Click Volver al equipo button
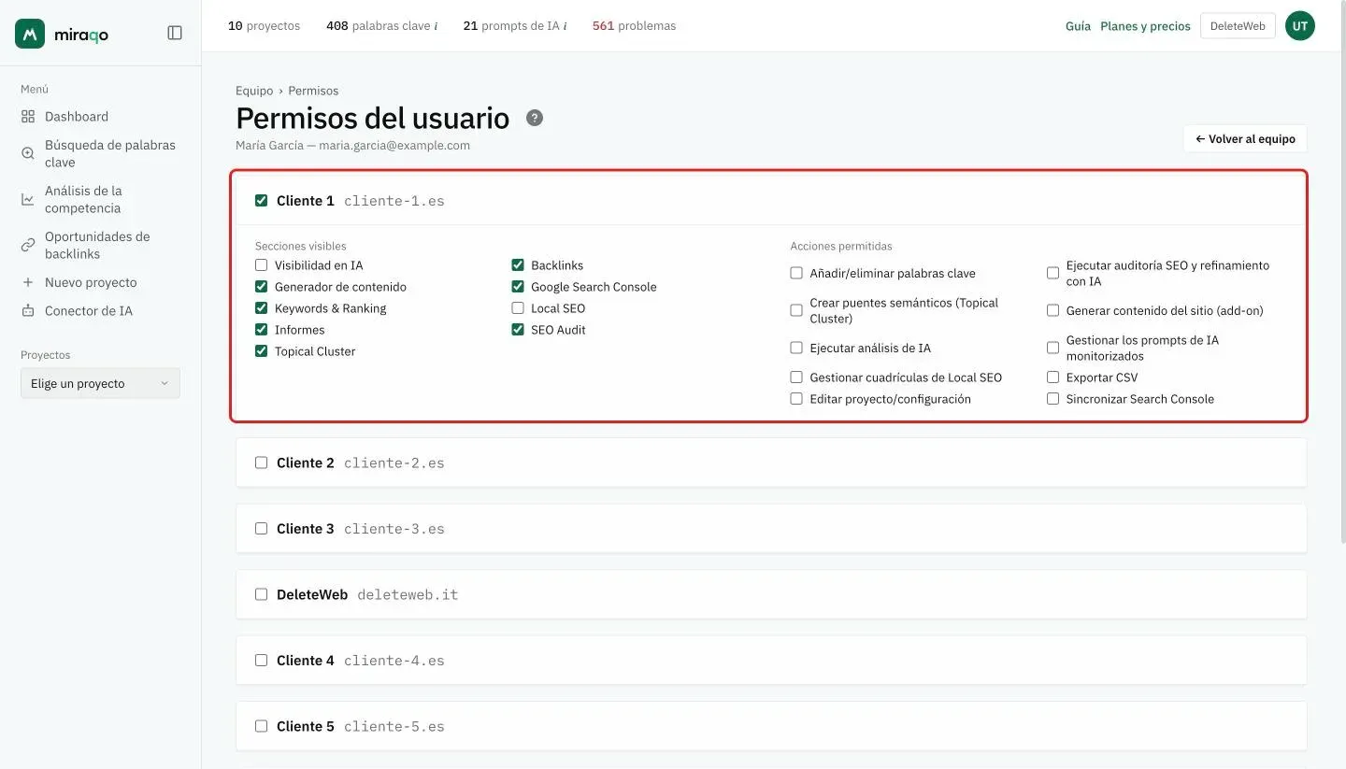Screen dimensions: 1346x769 [1245, 138]
